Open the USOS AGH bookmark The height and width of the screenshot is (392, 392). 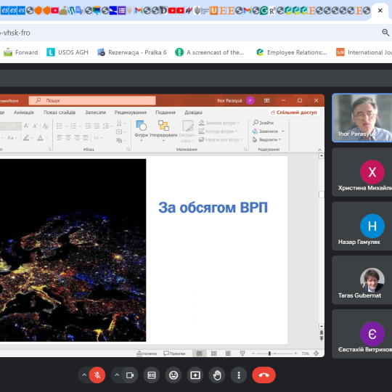(68, 52)
